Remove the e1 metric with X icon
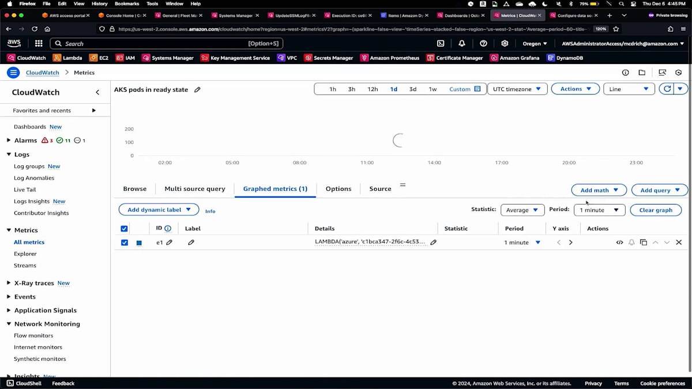 (x=679, y=243)
